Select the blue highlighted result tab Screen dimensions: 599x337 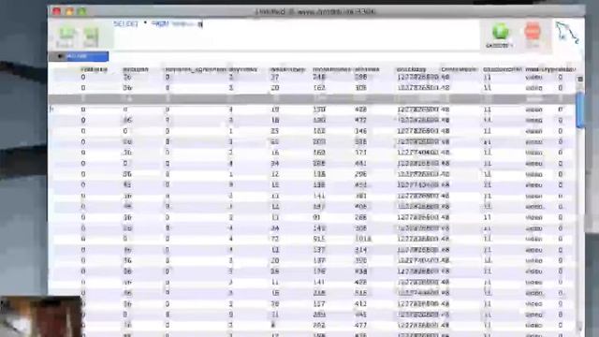click(79, 56)
